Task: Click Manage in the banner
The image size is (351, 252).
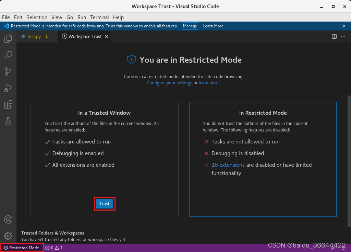Action: pos(190,26)
